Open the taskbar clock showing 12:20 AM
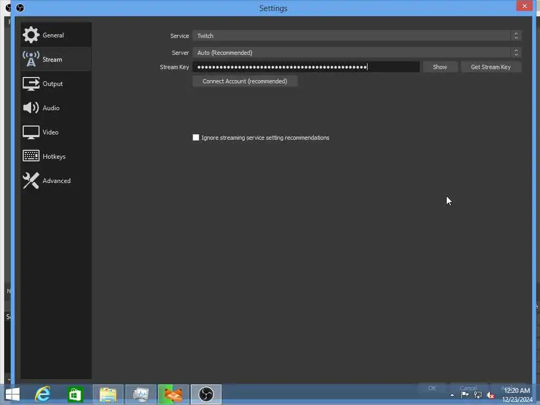 tap(517, 394)
